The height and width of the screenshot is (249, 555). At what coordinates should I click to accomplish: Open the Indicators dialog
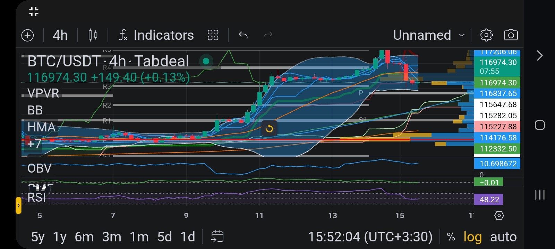tap(156, 35)
